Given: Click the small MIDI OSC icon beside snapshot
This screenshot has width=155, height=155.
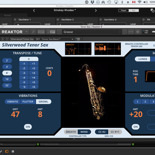Looking at the screenshot, I should tap(78, 39).
